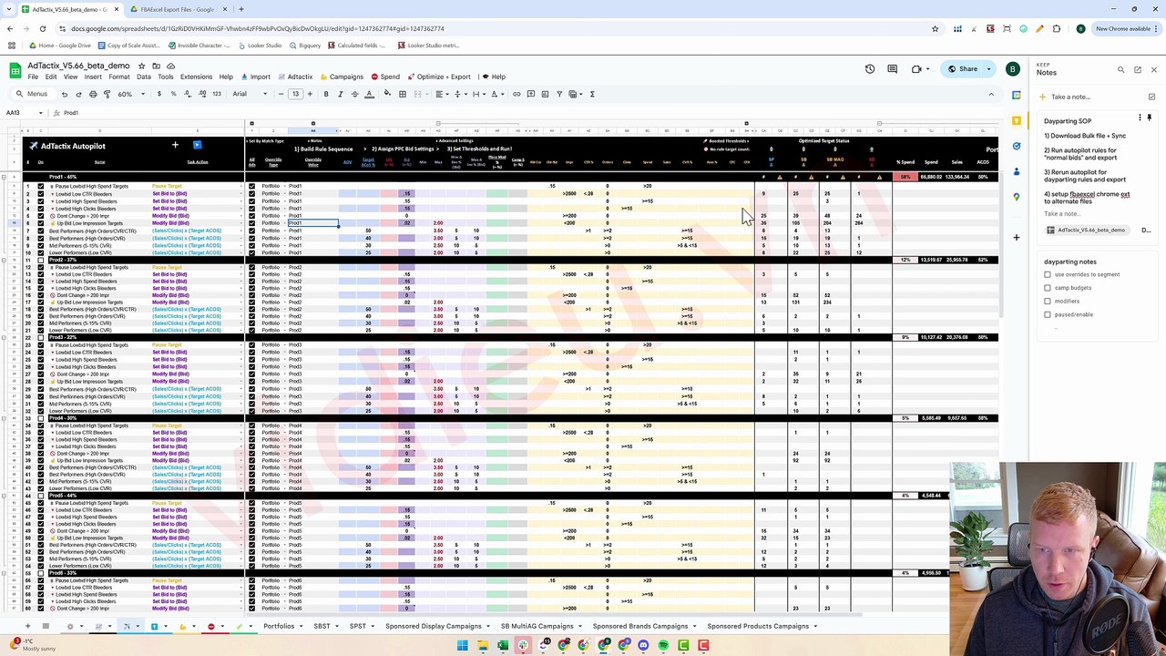
Task: Check the 'camp budgets' checklist item
Action: pyautogui.click(x=1048, y=288)
